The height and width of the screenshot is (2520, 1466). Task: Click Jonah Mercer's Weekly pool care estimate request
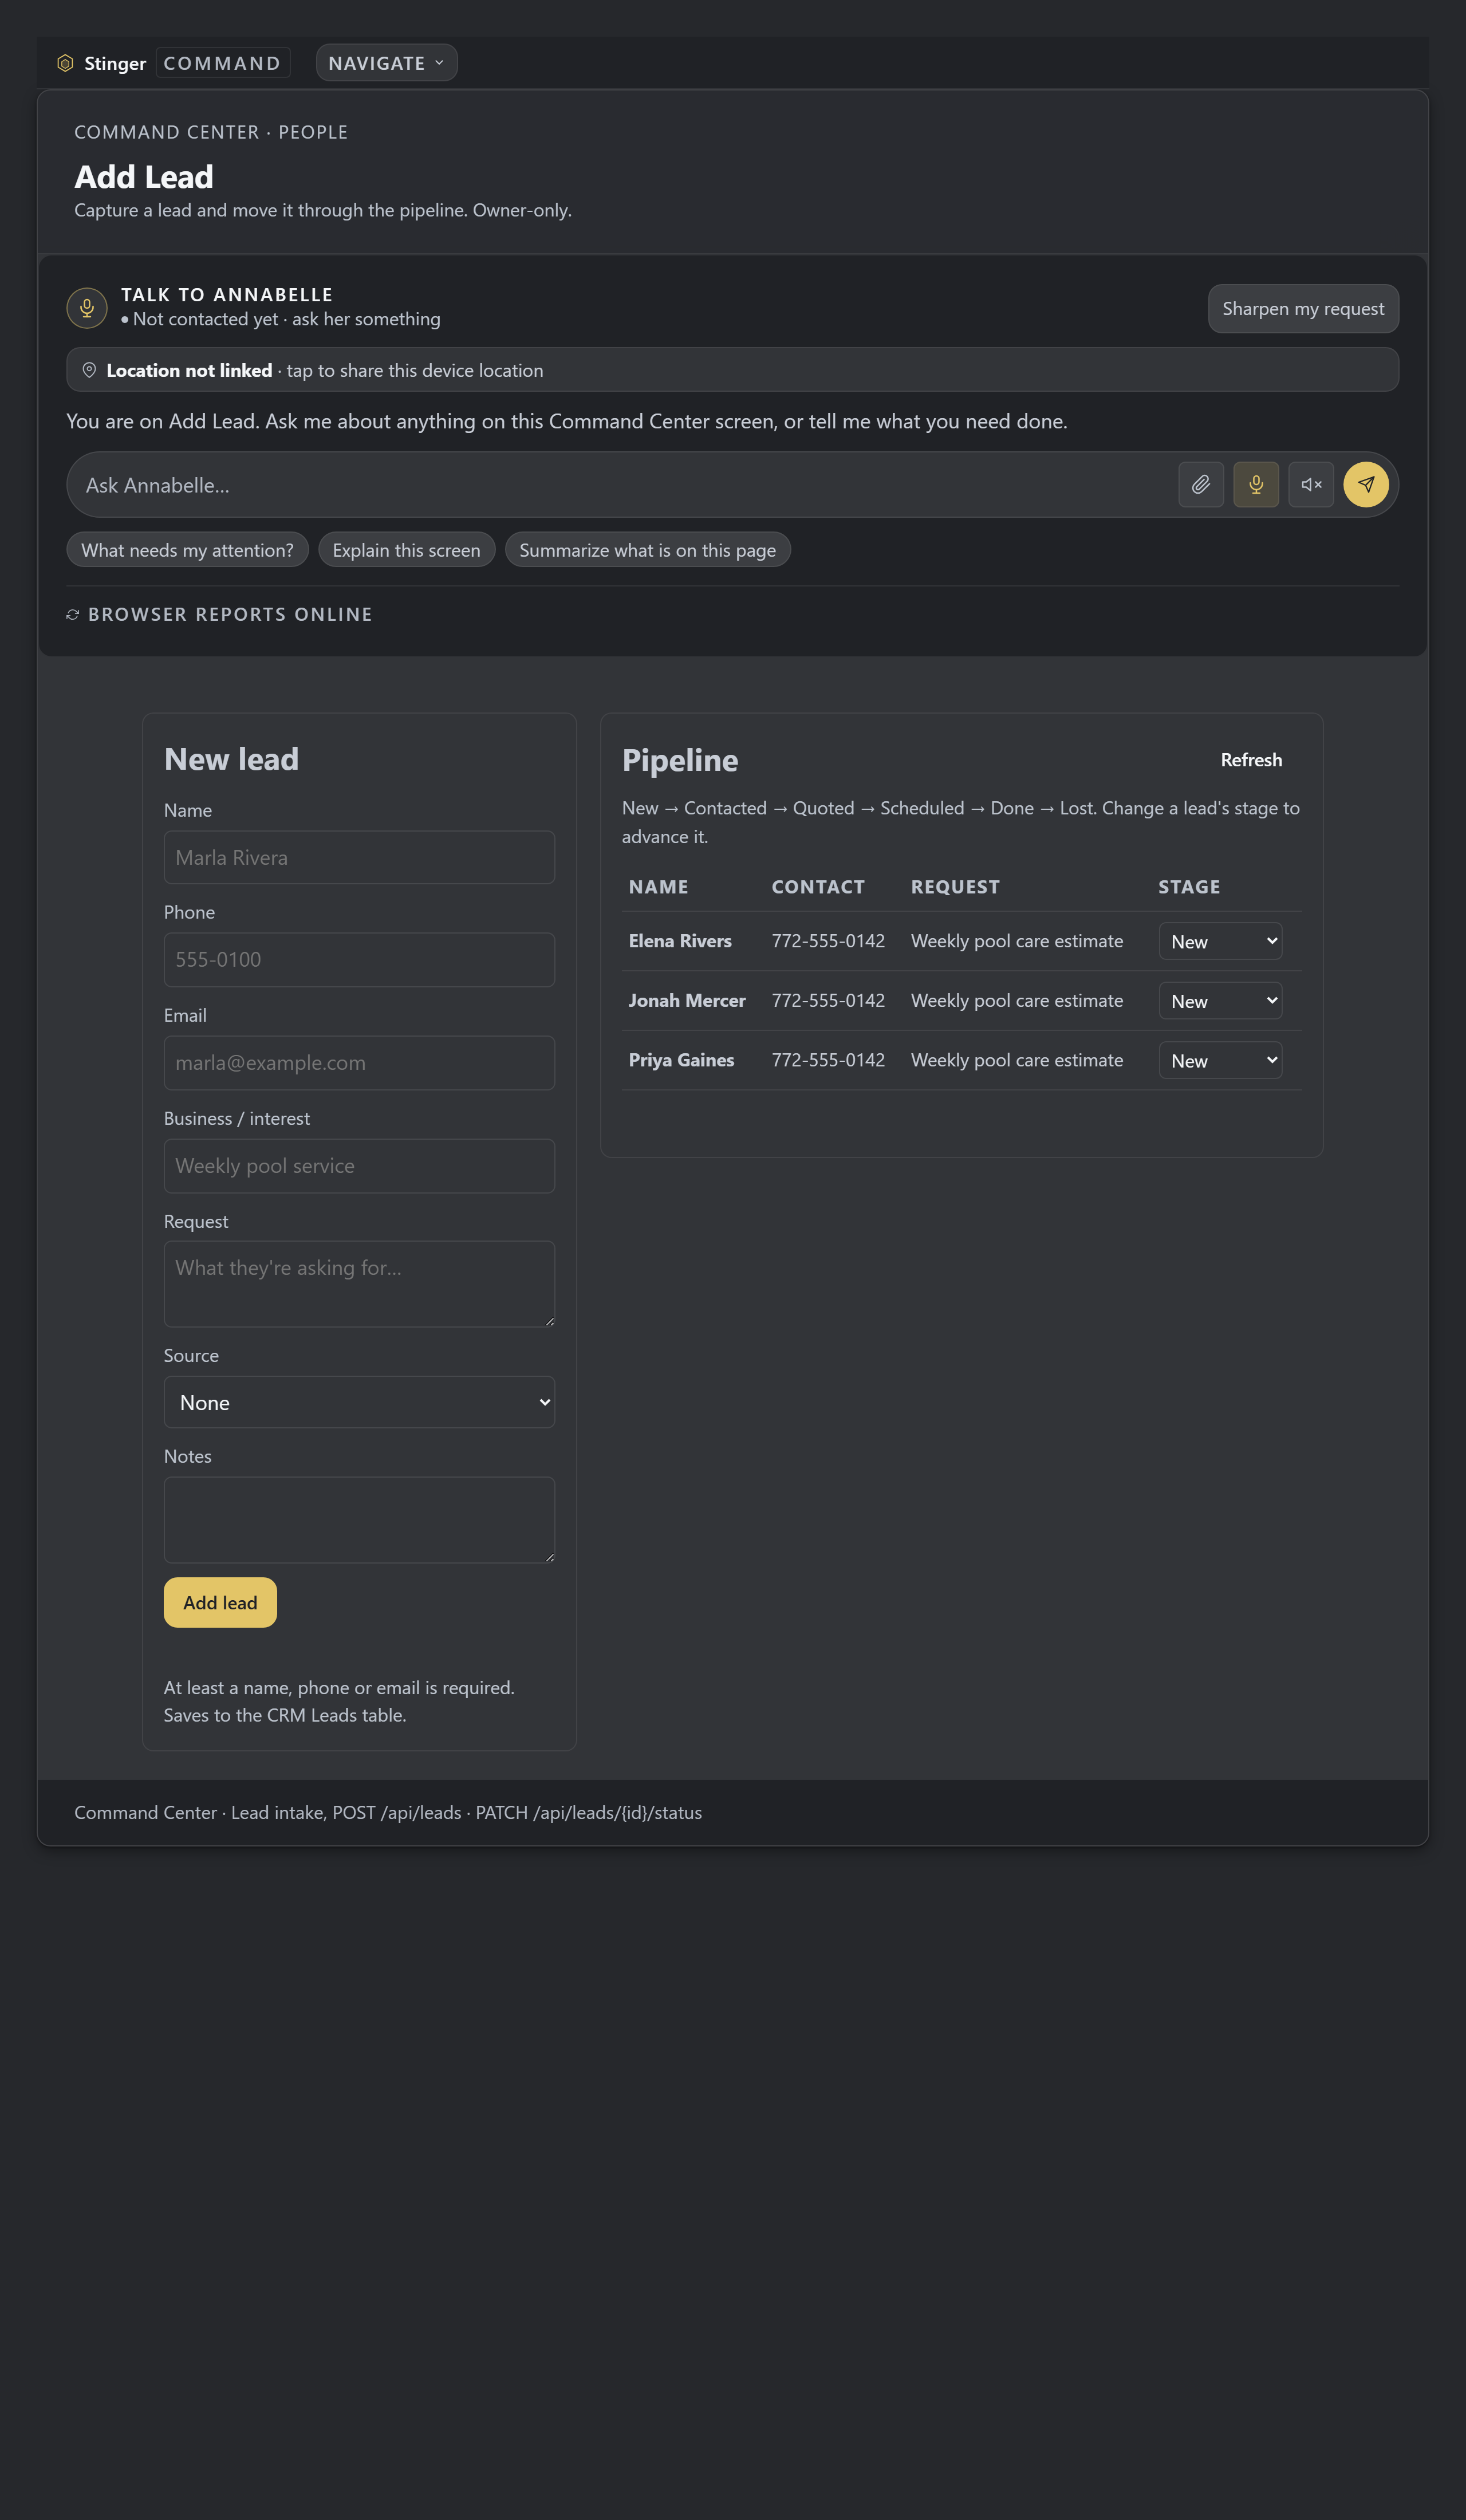(x=1017, y=1001)
